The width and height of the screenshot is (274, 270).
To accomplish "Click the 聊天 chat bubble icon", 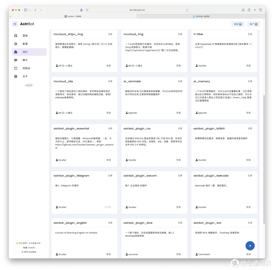I will (15, 60).
